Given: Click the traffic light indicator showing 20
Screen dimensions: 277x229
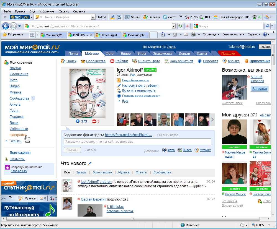Looking at the screenshot, I should 257,17.
